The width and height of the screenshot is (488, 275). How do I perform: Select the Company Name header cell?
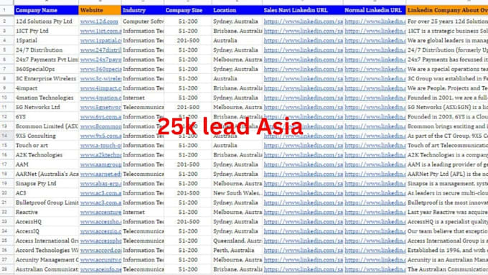pyautogui.click(x=46, y=10)
